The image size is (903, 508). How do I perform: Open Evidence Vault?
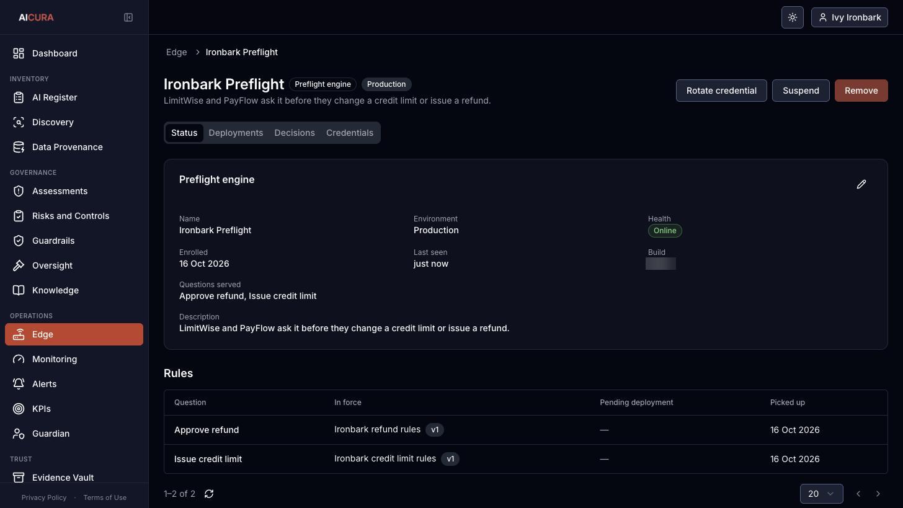coord(74,477)
